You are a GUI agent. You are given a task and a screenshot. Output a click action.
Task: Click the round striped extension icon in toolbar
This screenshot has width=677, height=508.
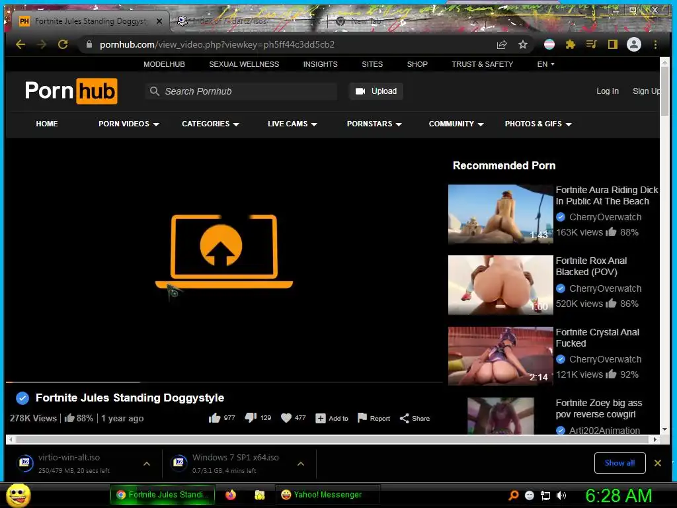(x=549, y=44)
